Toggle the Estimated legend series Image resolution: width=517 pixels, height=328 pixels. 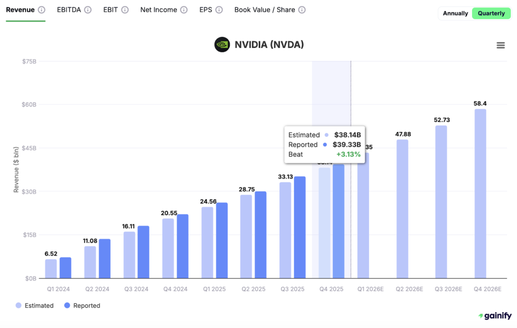34,306
